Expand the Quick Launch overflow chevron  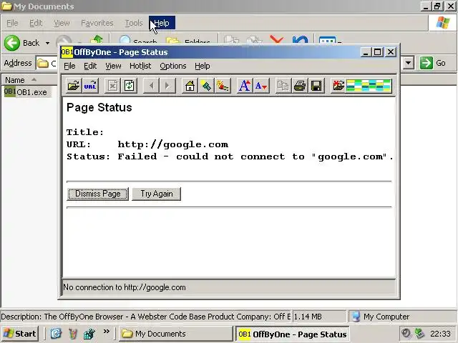[107, 332]
